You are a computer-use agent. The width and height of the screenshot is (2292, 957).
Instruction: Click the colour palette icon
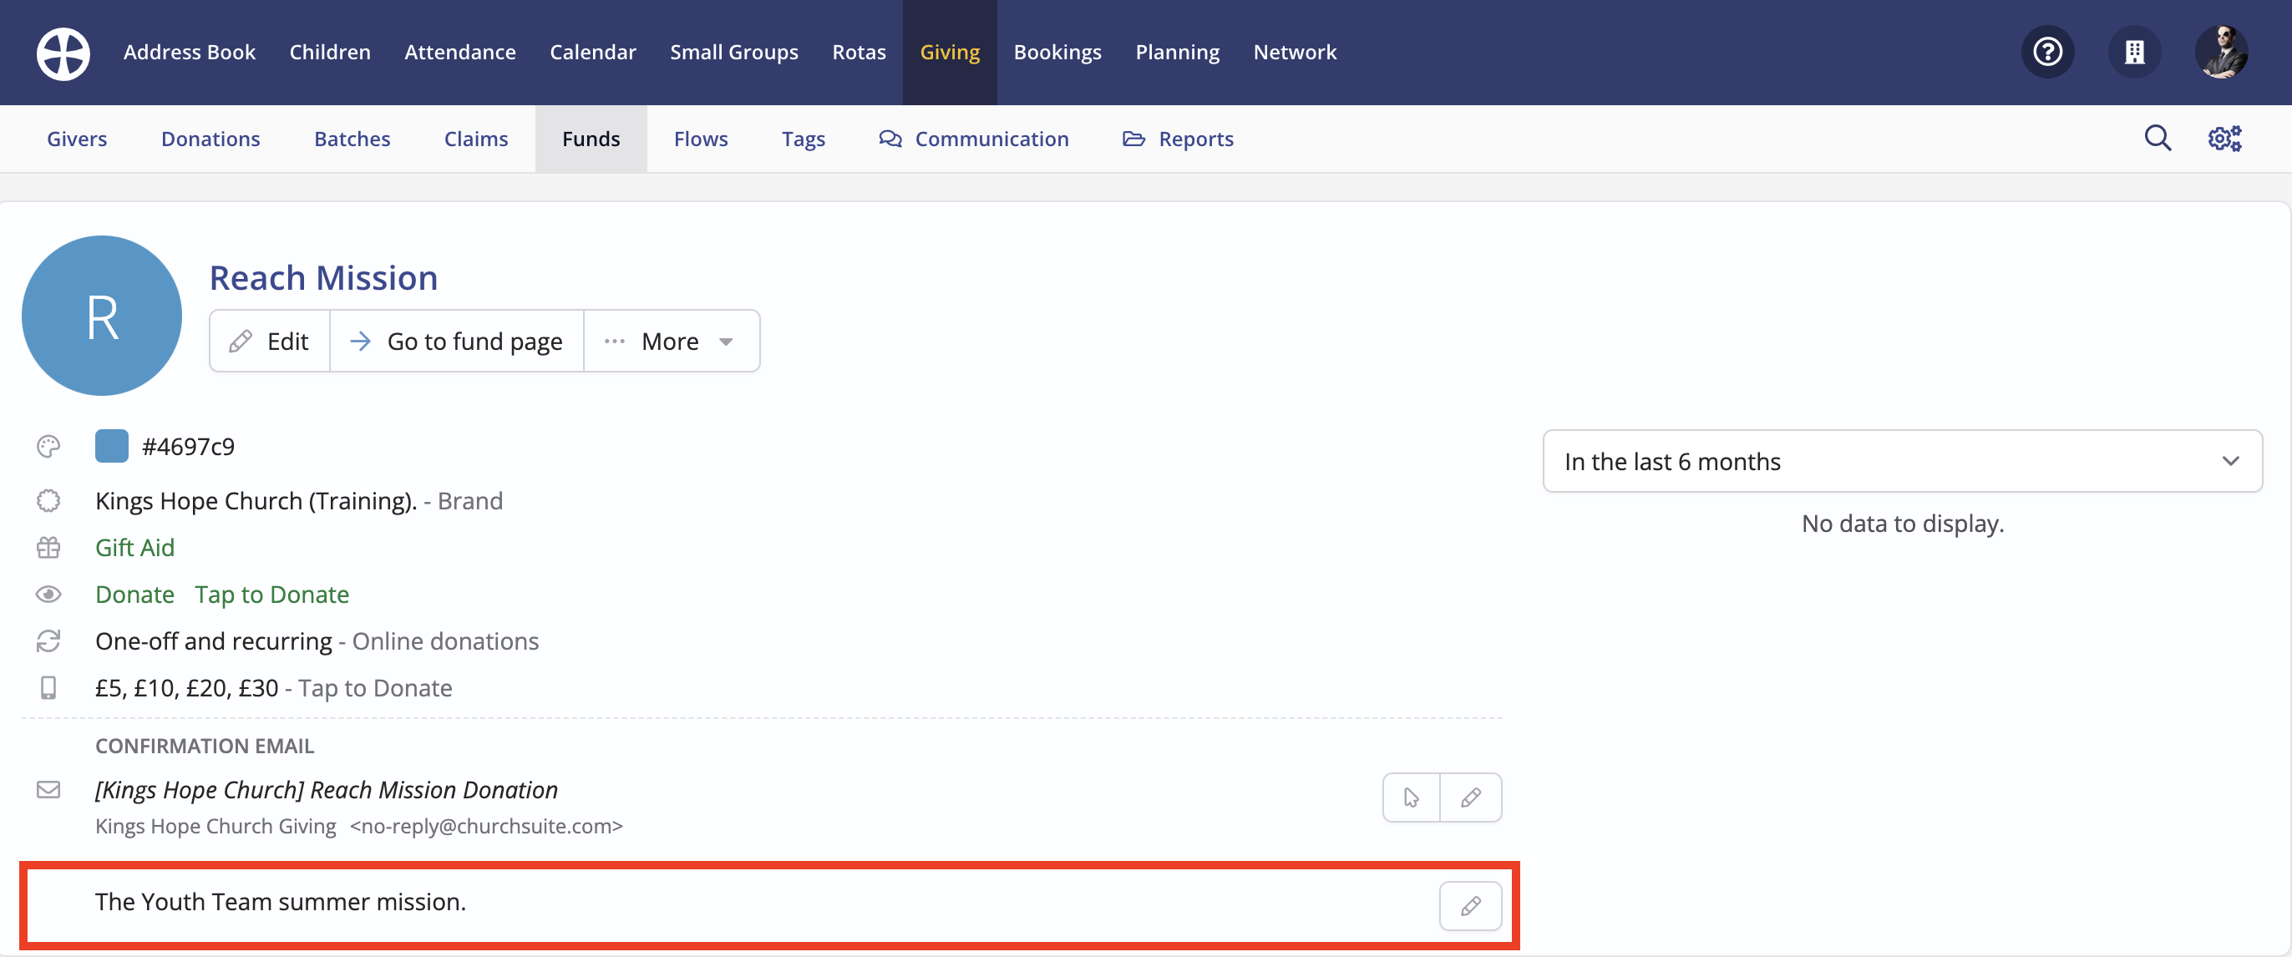pos(48,447)
